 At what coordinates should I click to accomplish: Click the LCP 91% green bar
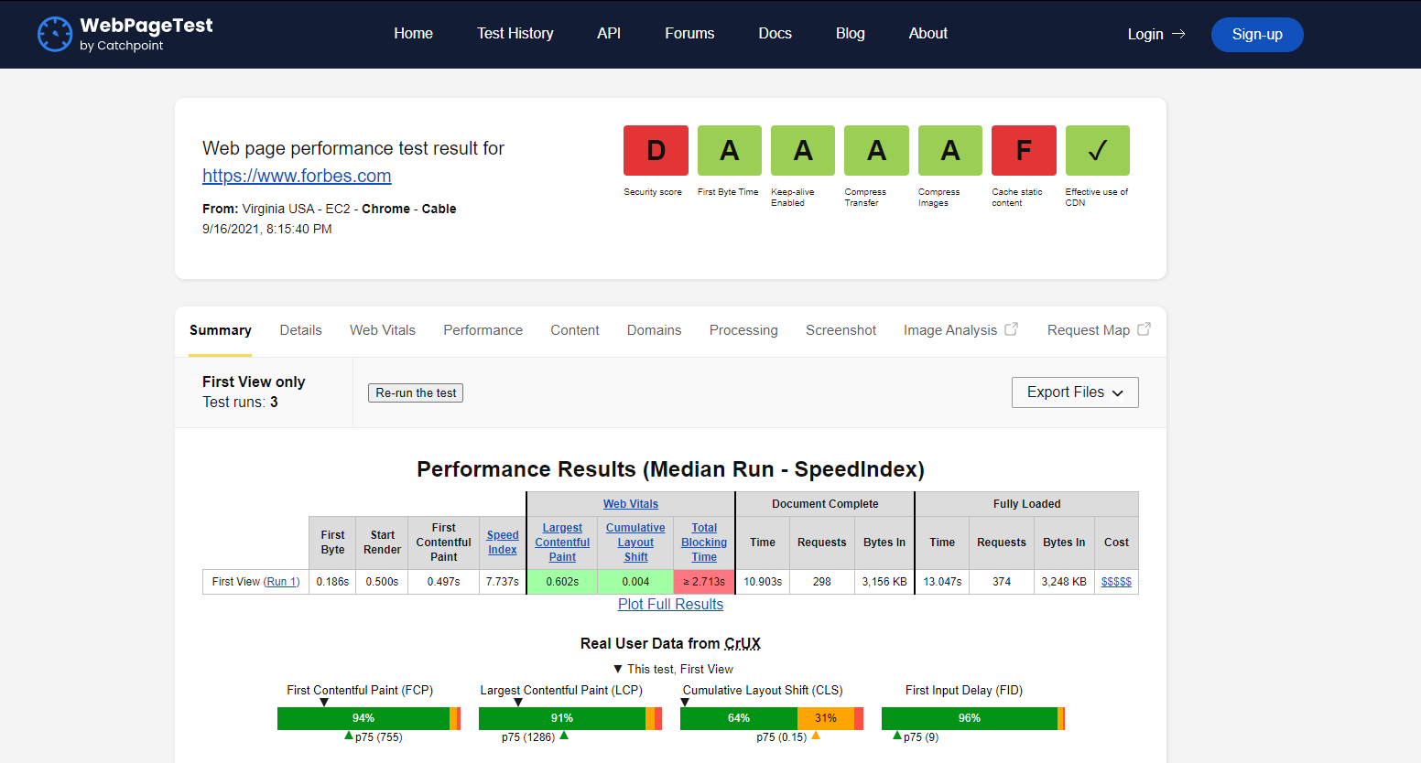[x=562, y=718]
